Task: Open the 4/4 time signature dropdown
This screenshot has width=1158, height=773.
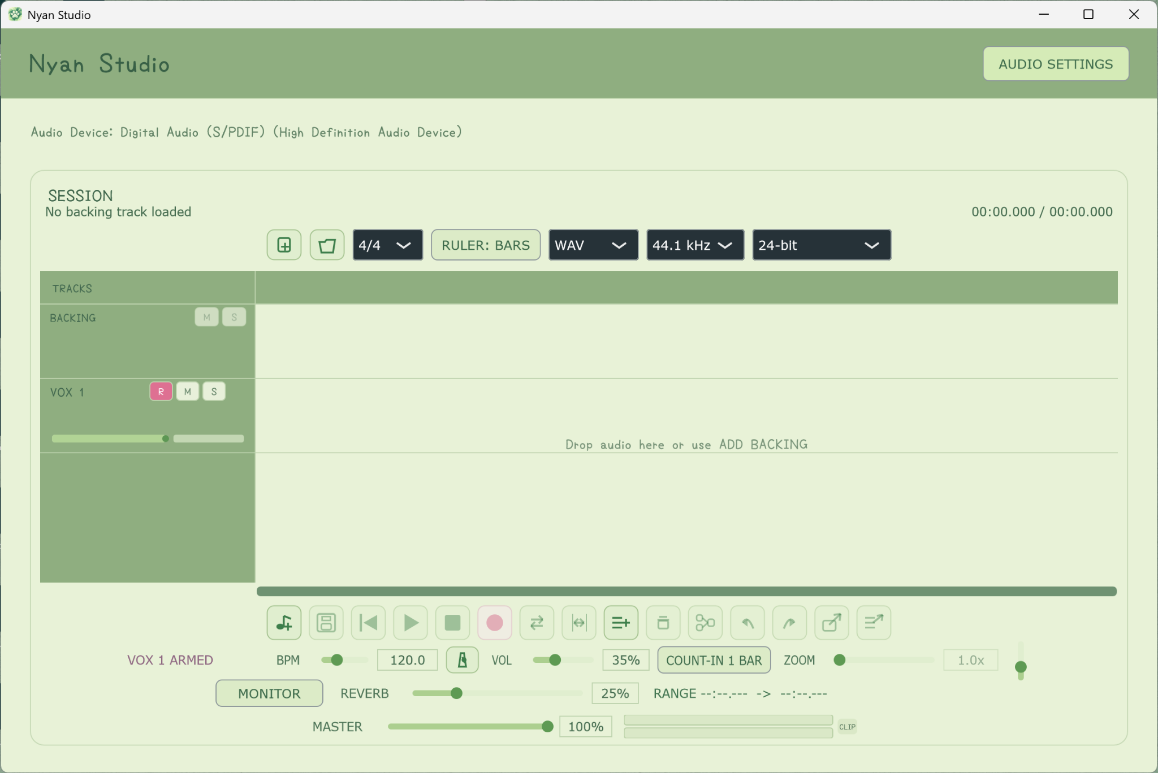Action: point(387,245)
